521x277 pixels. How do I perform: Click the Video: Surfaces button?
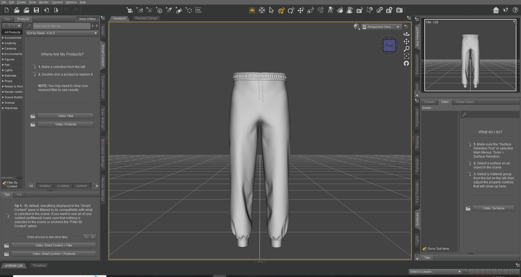point(493,208)
